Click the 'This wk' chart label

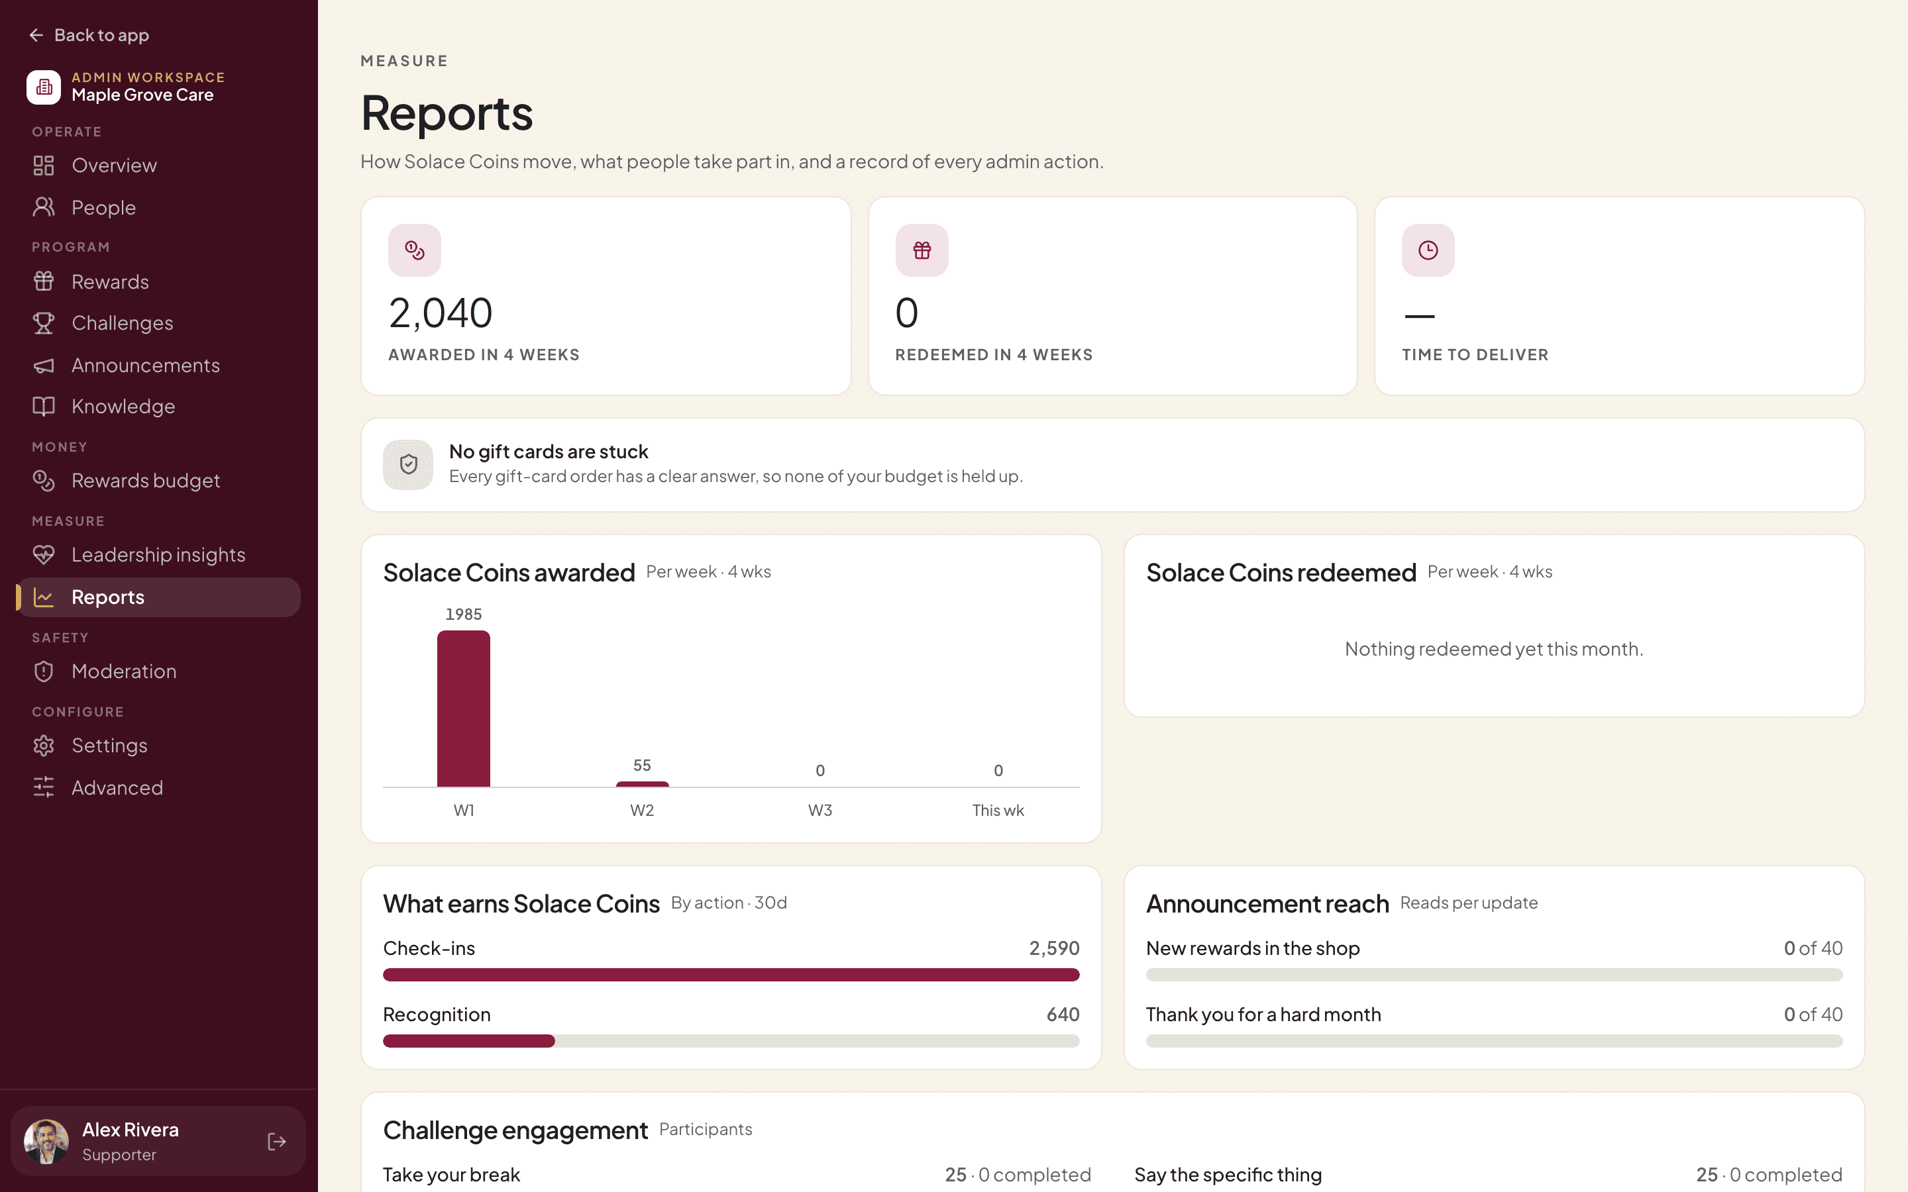(997, 810)
